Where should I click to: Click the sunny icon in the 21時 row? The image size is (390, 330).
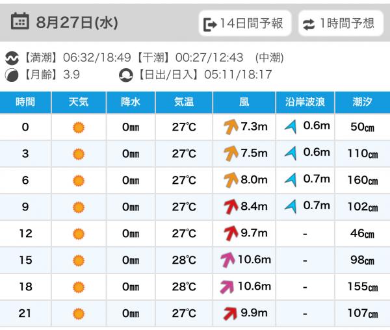pos(79,314)
